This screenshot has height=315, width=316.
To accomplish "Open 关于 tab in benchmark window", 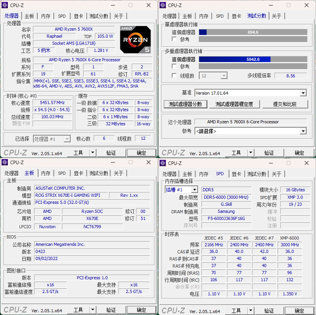I will pyautogui.click(x=276, y=16).
